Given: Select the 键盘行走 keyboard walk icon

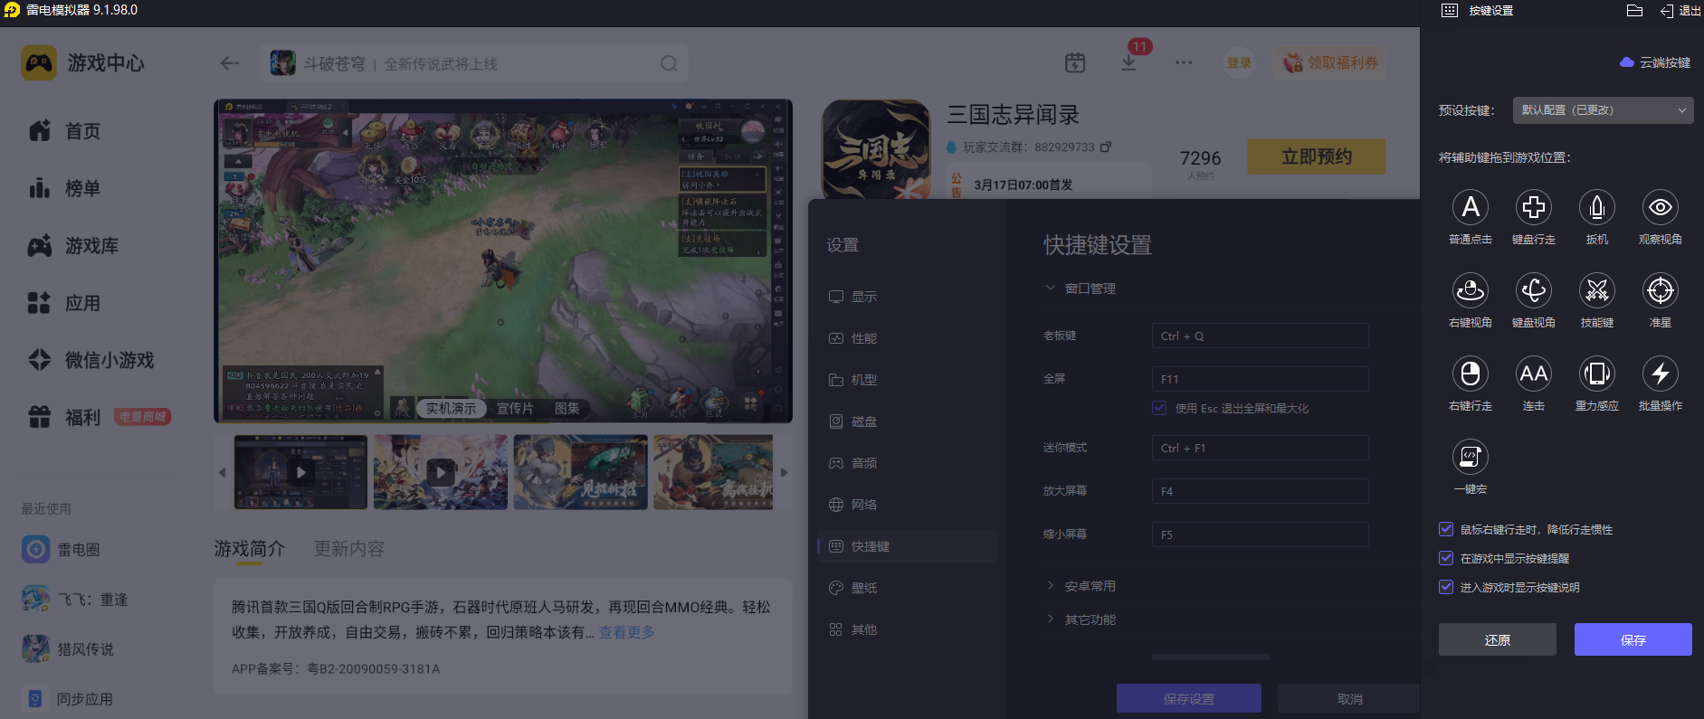Looking at the screenshot, I should [1534, 208].
